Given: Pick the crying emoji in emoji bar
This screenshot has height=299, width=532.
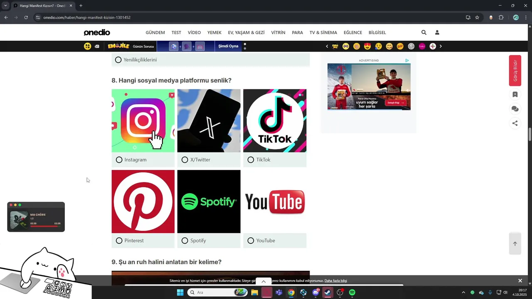Looking at the screenshot, I should (x=378, y=46).
